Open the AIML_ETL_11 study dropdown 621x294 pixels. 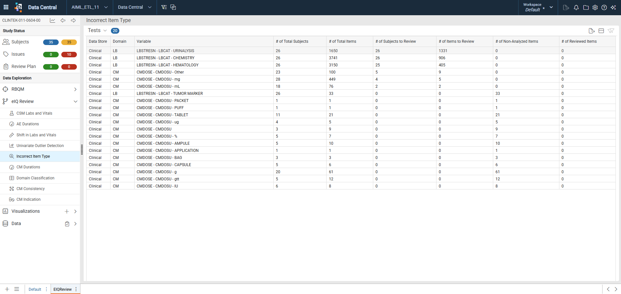point(90,7)
